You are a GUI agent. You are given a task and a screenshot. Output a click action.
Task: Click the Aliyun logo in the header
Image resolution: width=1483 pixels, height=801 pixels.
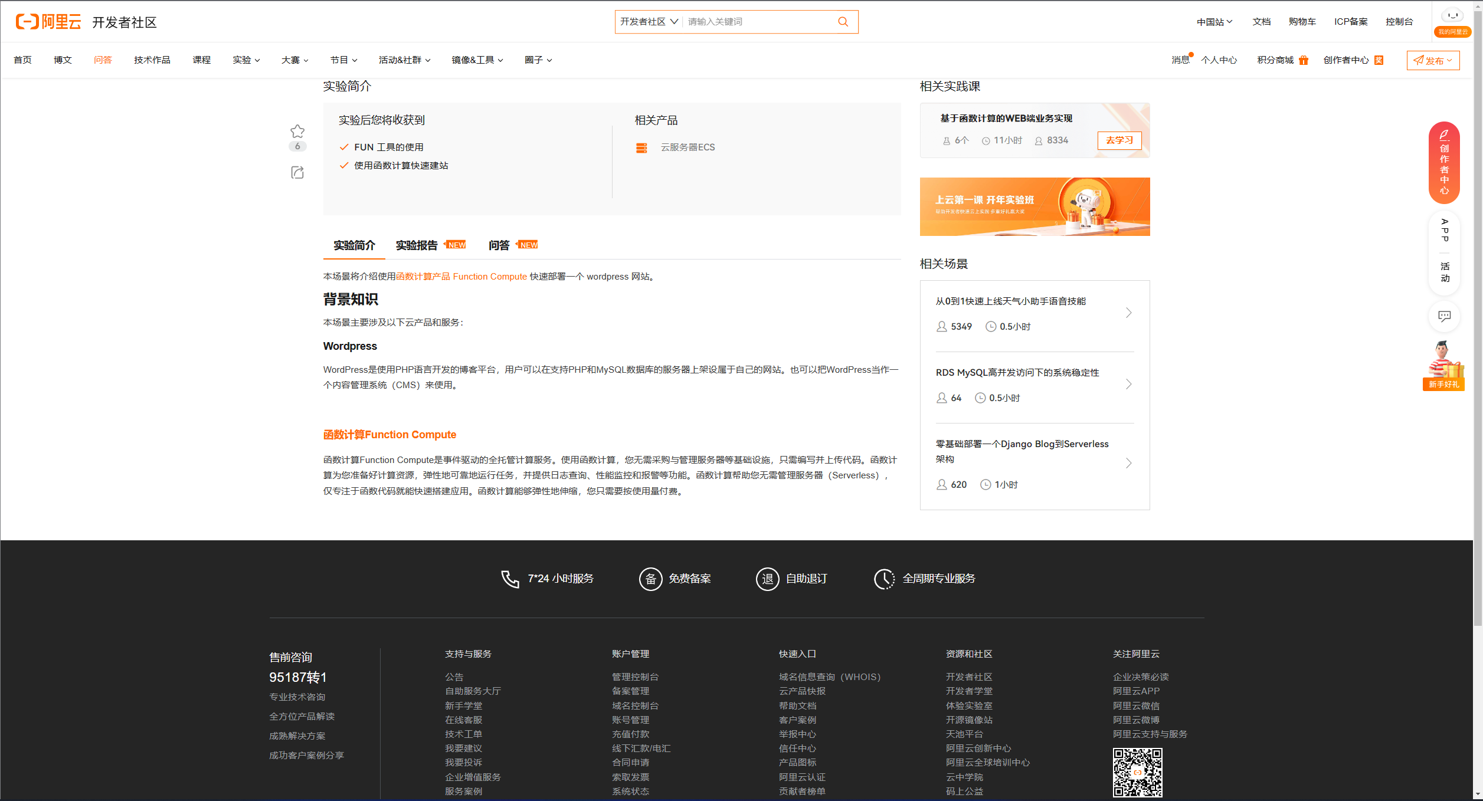point(48,22)
